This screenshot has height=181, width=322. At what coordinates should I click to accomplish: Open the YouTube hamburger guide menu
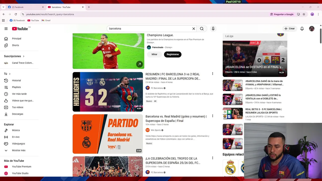pyautogui.click(x=6, y=29)
